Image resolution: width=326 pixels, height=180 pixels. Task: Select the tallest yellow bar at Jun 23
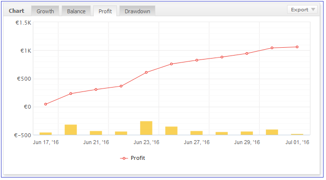coord(146,128)
